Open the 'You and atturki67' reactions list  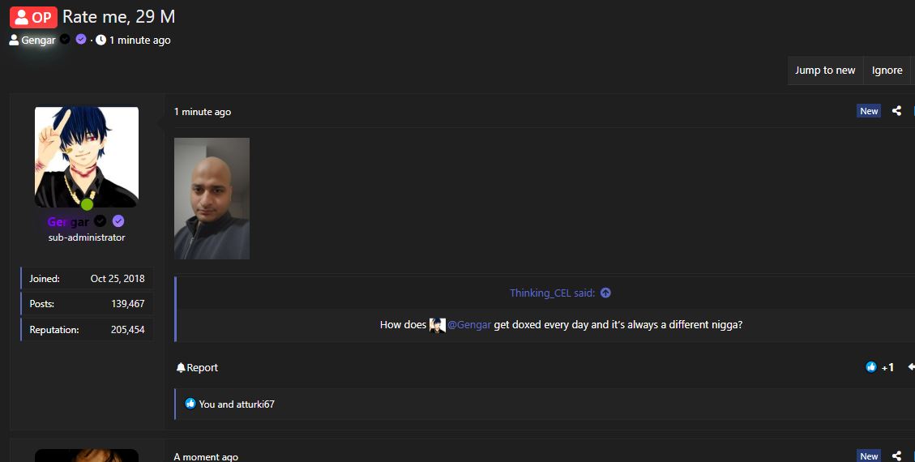pyautogui.click(x=237, y=404)
